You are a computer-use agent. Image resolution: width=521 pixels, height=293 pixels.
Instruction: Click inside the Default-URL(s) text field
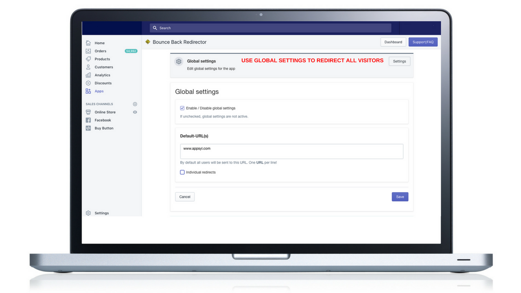(291, 151)
